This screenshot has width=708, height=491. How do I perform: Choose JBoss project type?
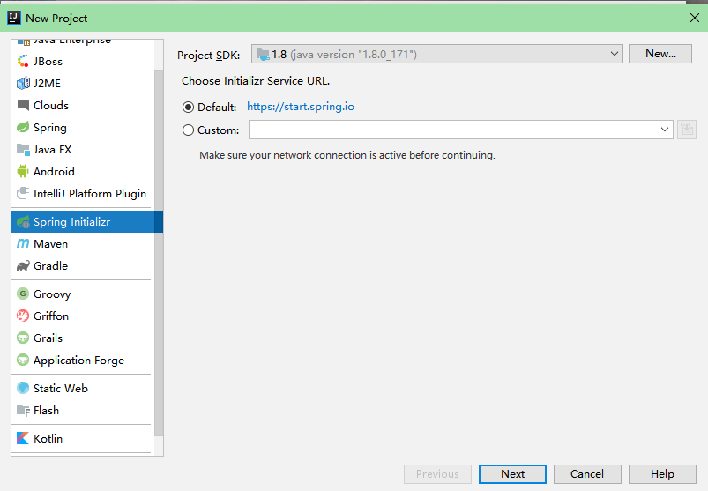[x=83, y=62]
